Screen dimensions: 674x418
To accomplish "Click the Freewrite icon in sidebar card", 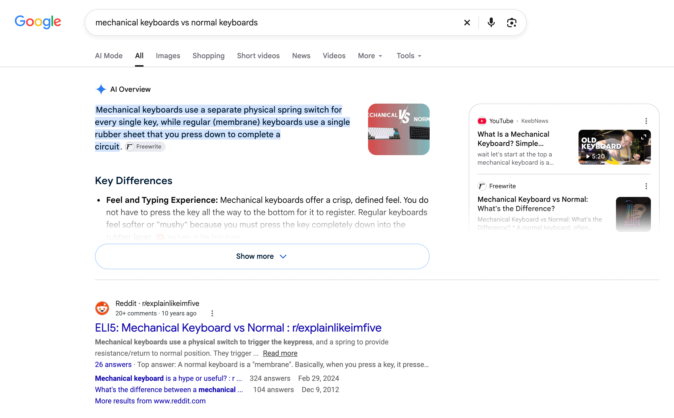I will tap(482, 186).
